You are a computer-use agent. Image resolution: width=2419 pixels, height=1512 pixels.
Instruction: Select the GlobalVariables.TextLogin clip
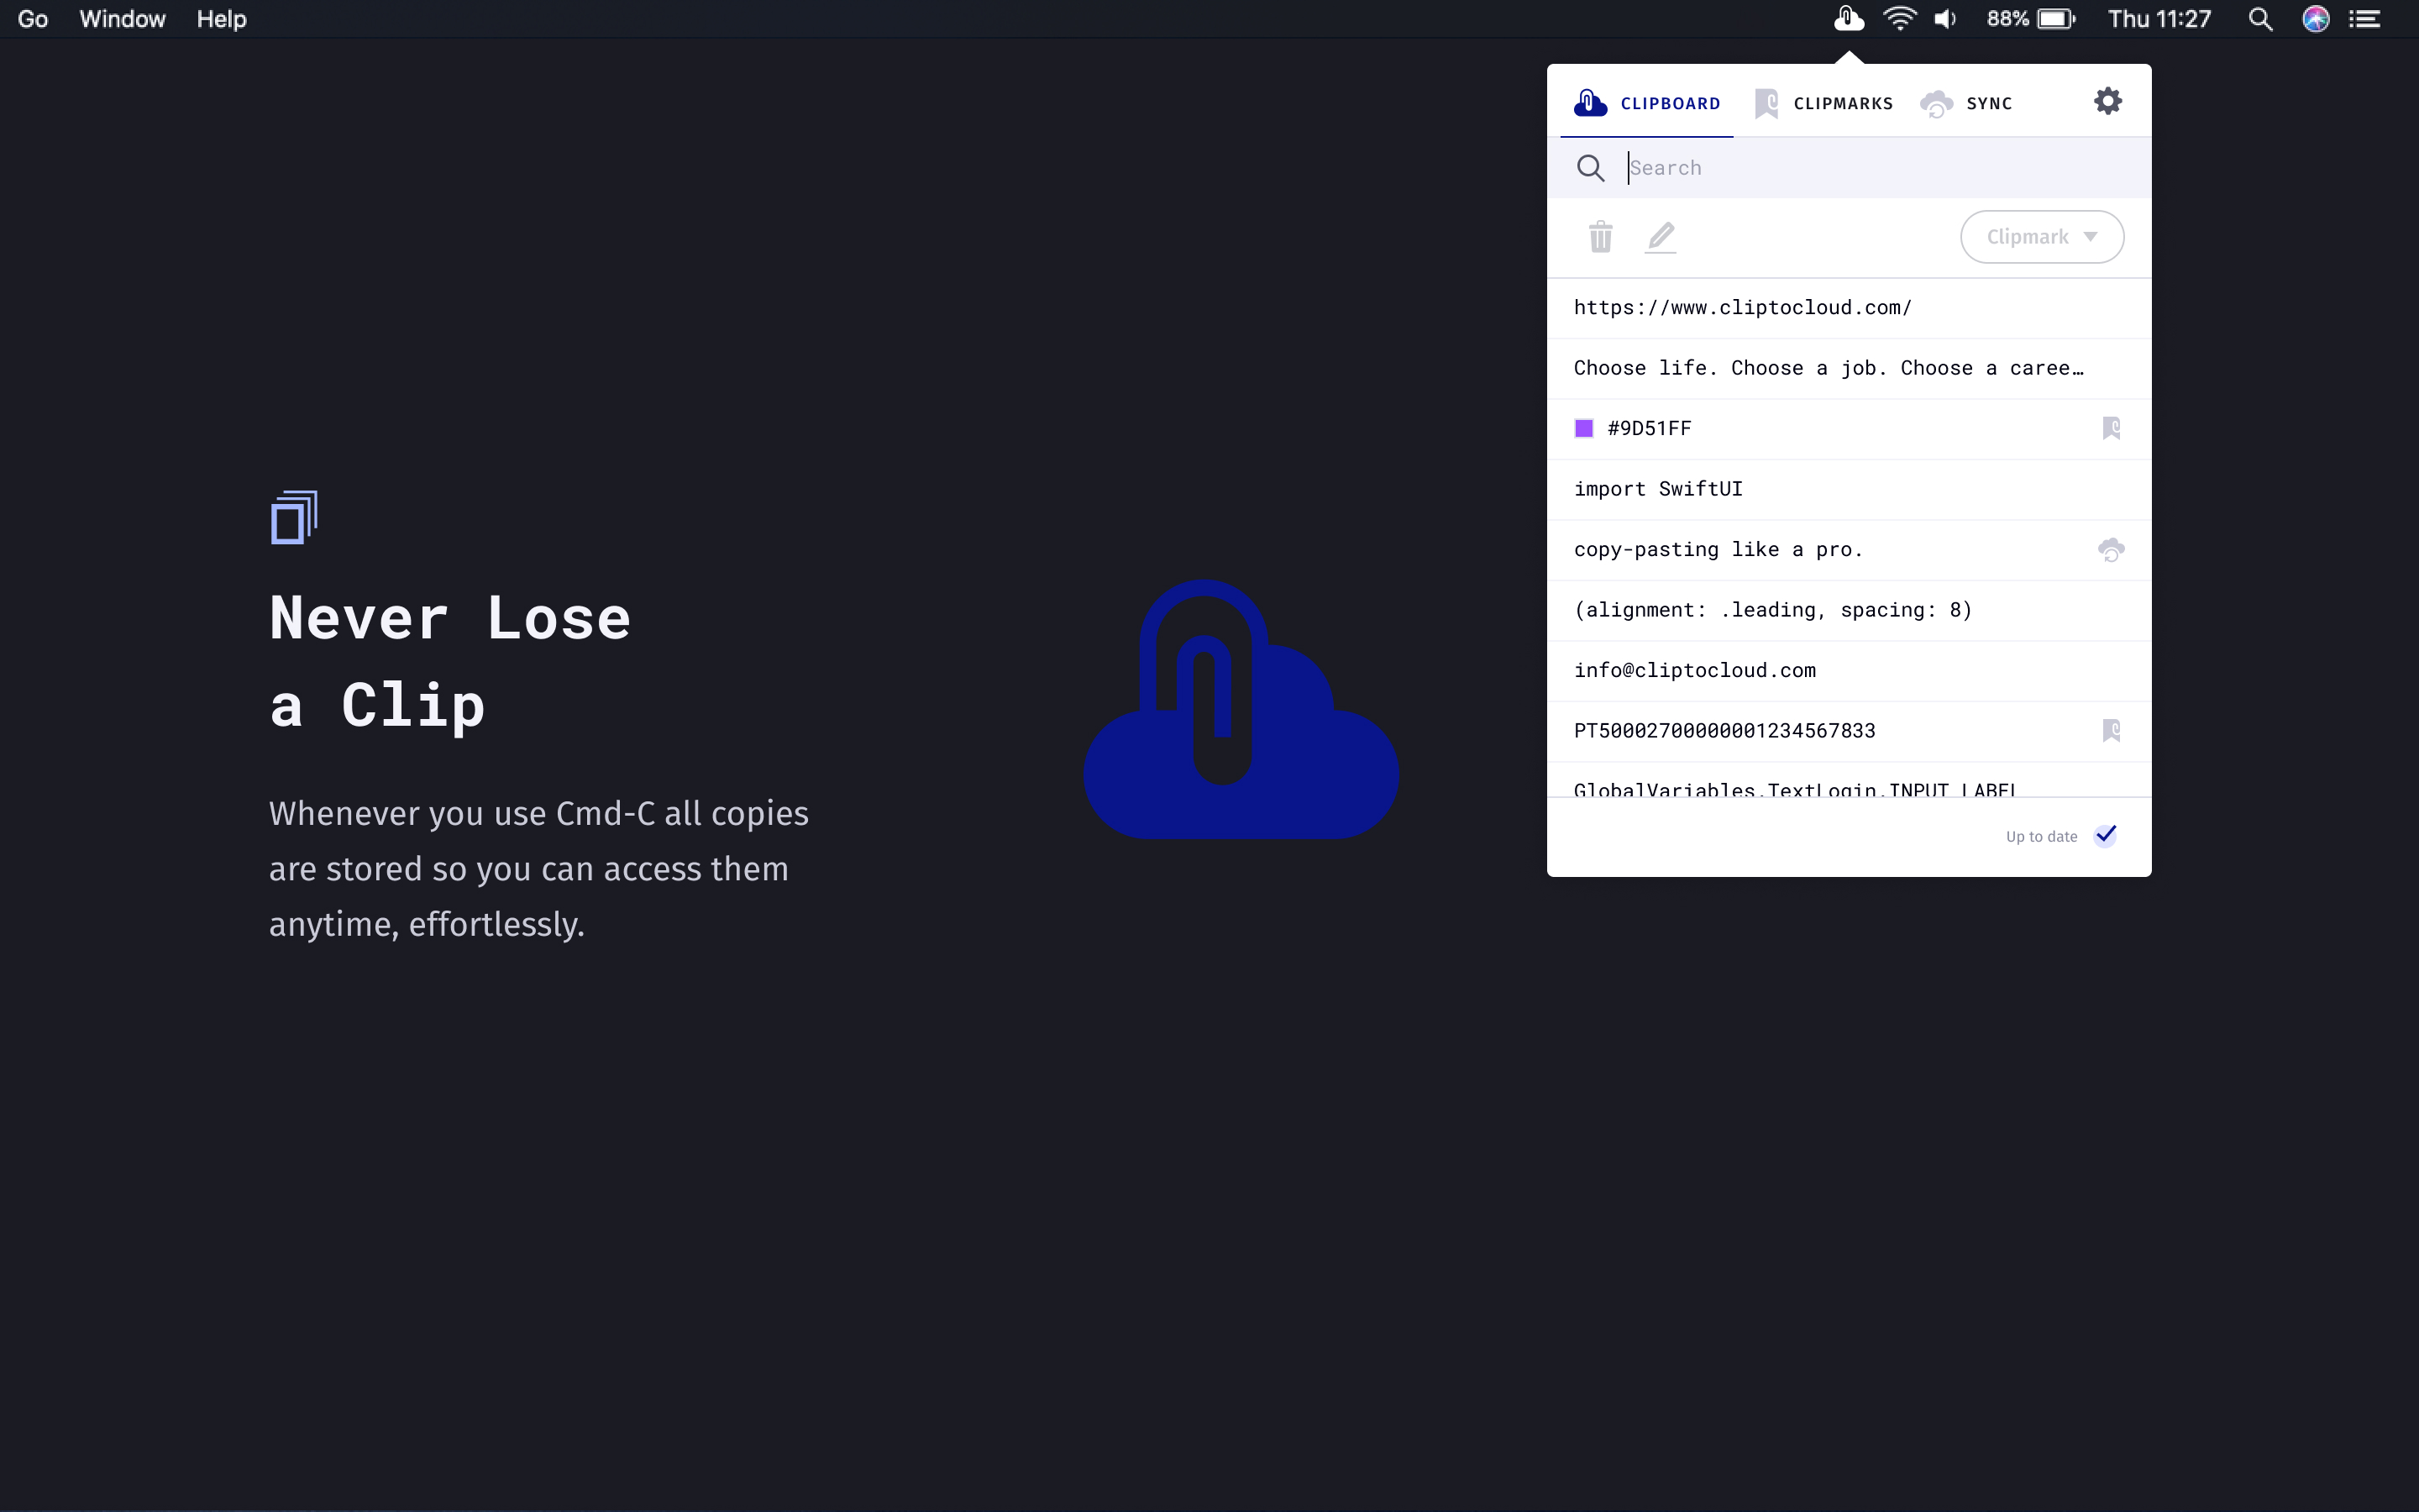(x=1848, y=781)
